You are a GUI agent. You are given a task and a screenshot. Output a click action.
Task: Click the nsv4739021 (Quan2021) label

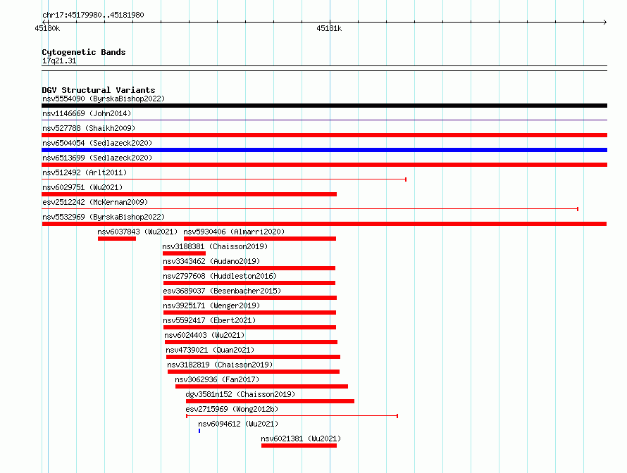[210, 350]
